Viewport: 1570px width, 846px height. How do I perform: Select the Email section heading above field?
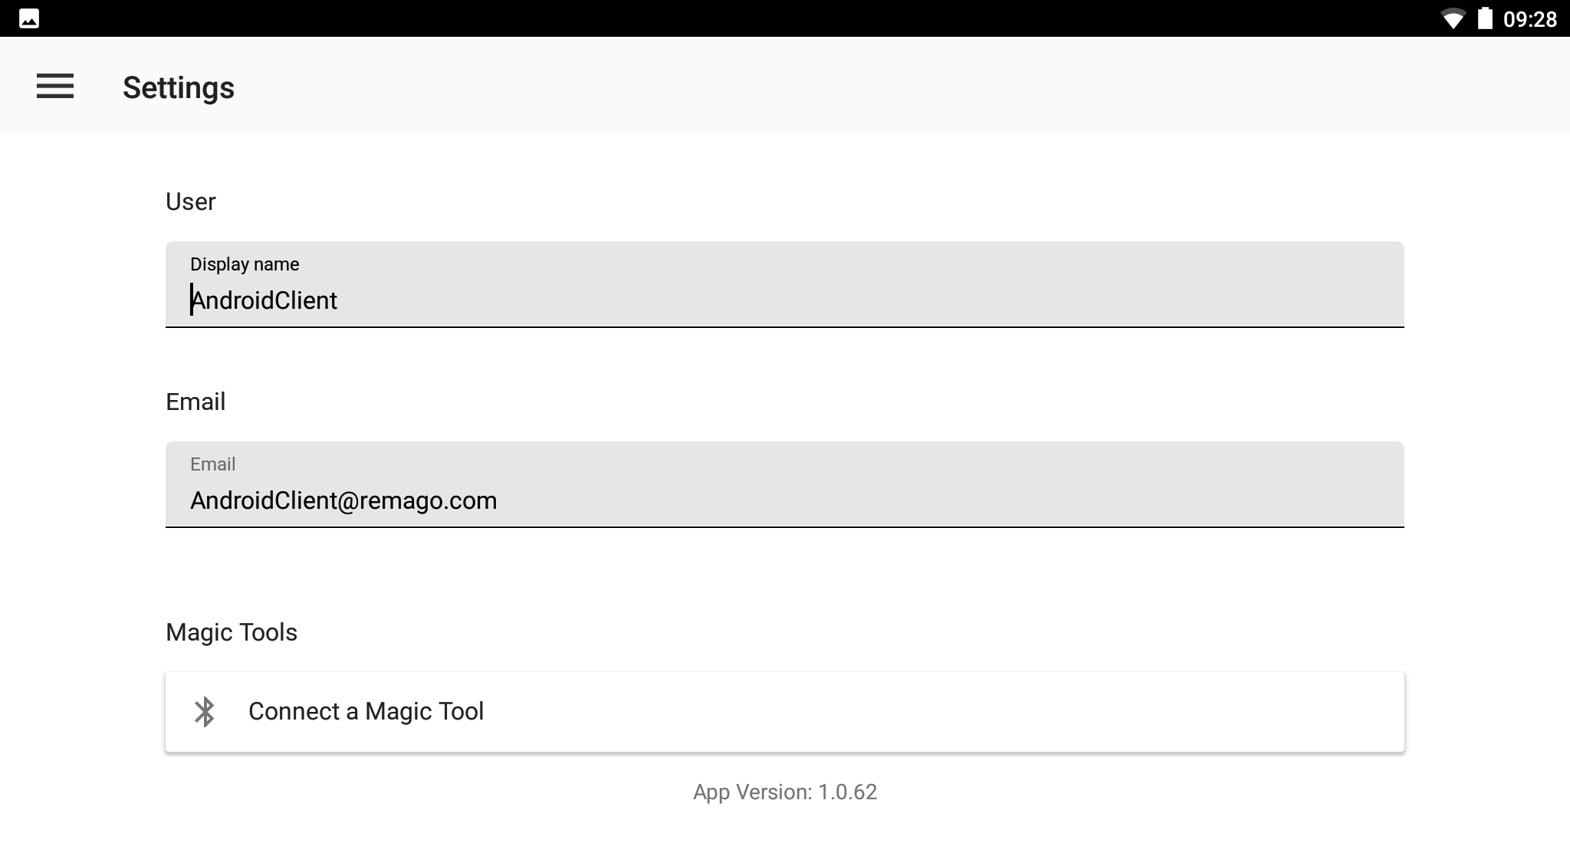[x=195, y=402]
